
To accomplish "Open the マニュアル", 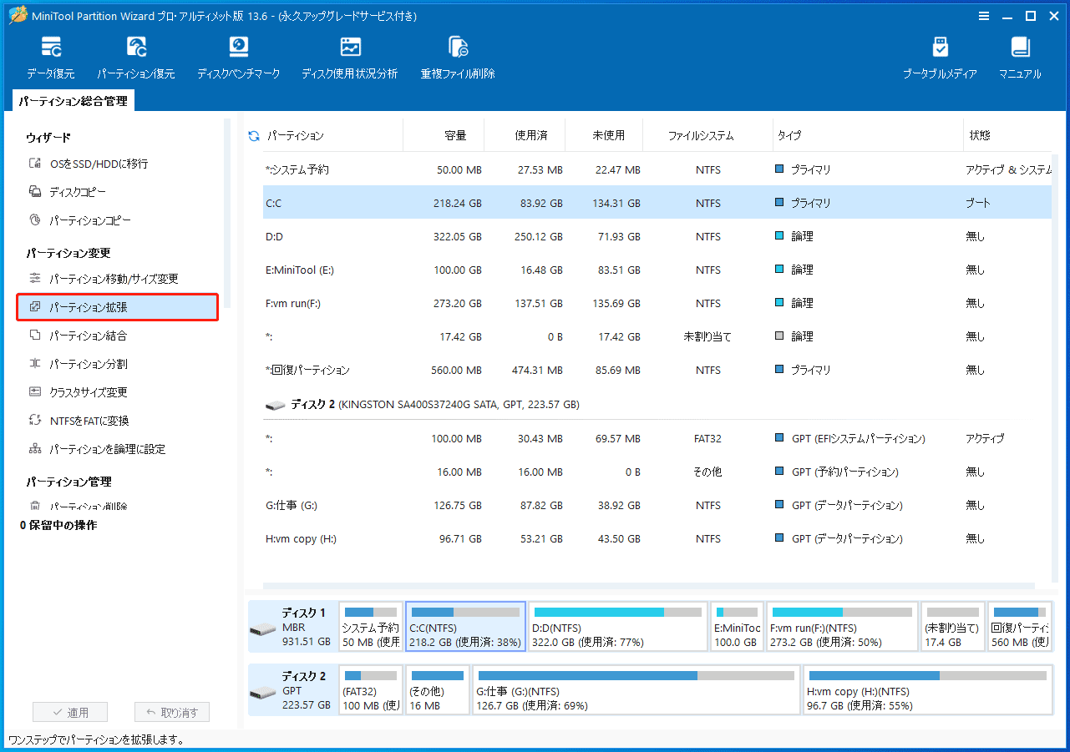I will [1020, 58].
